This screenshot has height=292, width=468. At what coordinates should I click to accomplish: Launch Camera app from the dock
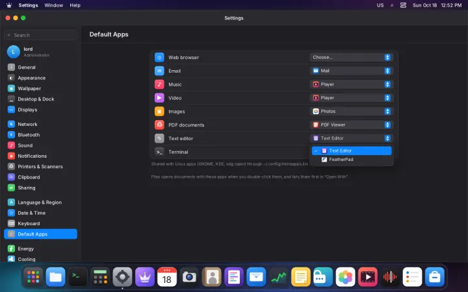[x=189, y=277]
